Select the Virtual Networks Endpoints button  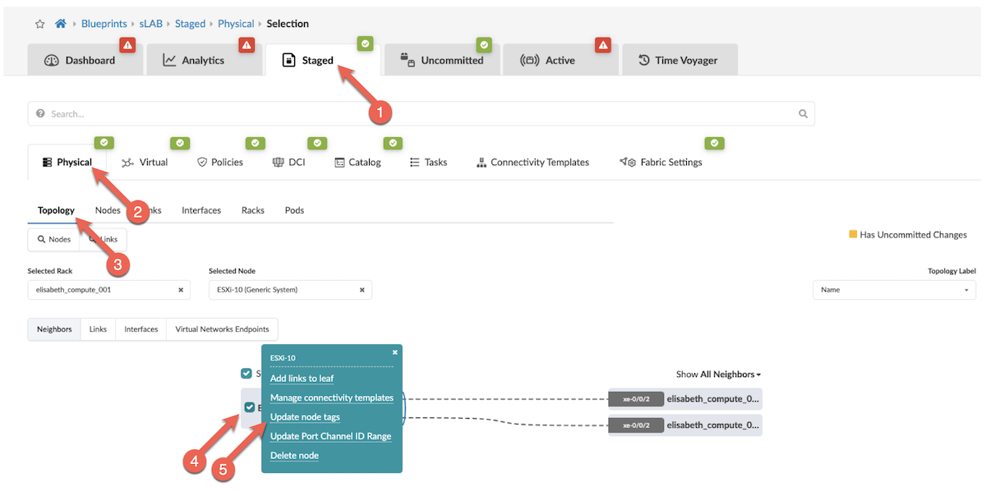(223, 329)
